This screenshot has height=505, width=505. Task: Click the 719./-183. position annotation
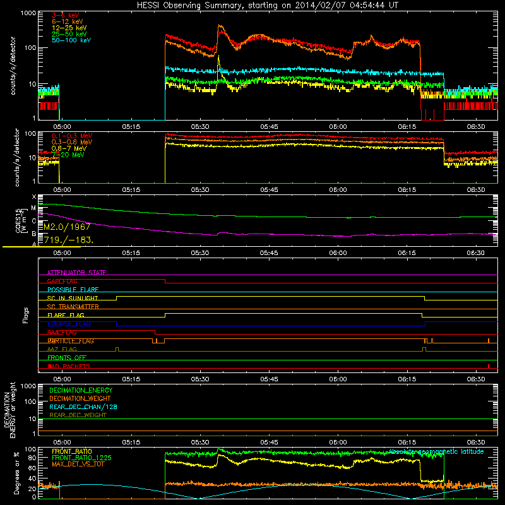69,240
